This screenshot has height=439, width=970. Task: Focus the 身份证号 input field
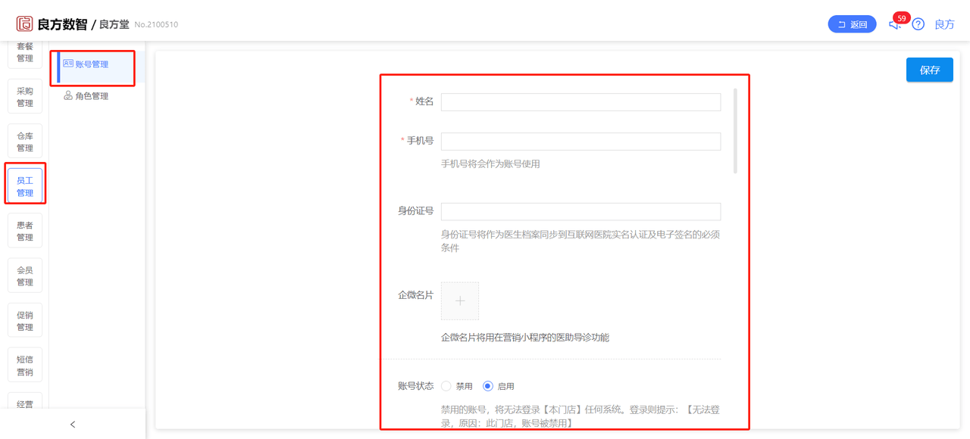[580, 211]
